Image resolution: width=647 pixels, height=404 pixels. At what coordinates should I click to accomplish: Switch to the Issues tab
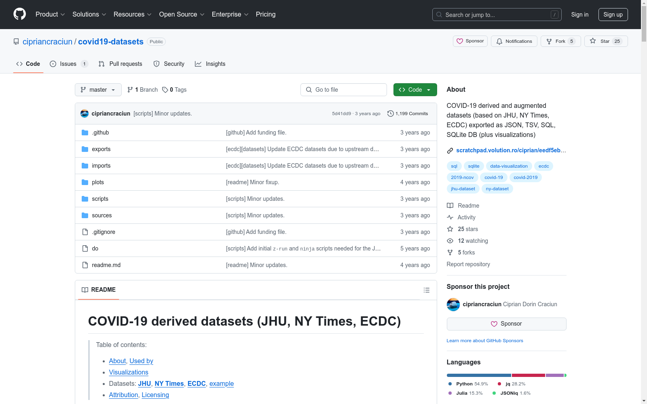click(x=69, y=64)
